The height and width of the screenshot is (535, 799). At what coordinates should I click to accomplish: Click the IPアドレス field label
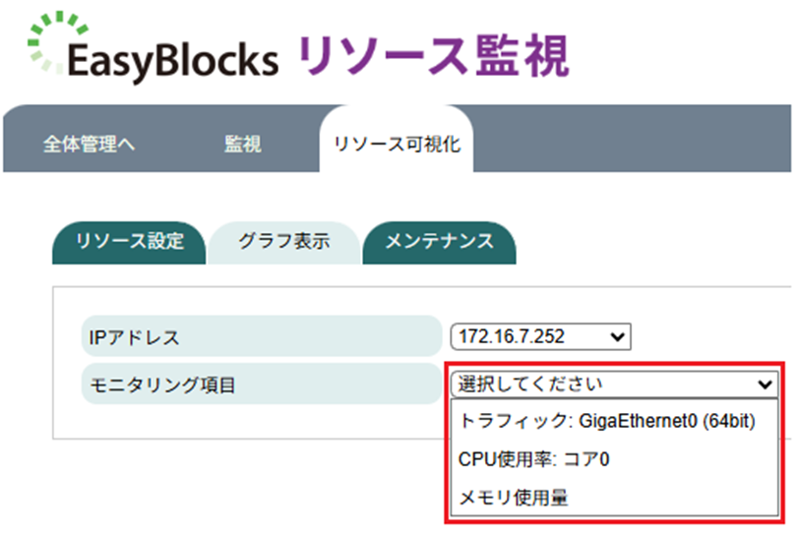pos(131,336)
